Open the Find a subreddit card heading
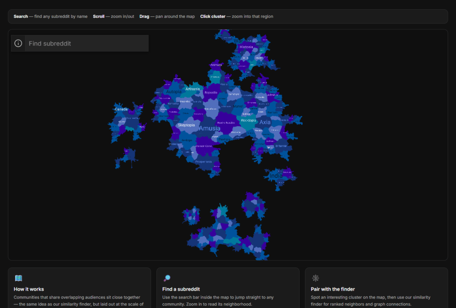Image resolution: width=456 pixels, height=308 pixels. click(181, 289)
